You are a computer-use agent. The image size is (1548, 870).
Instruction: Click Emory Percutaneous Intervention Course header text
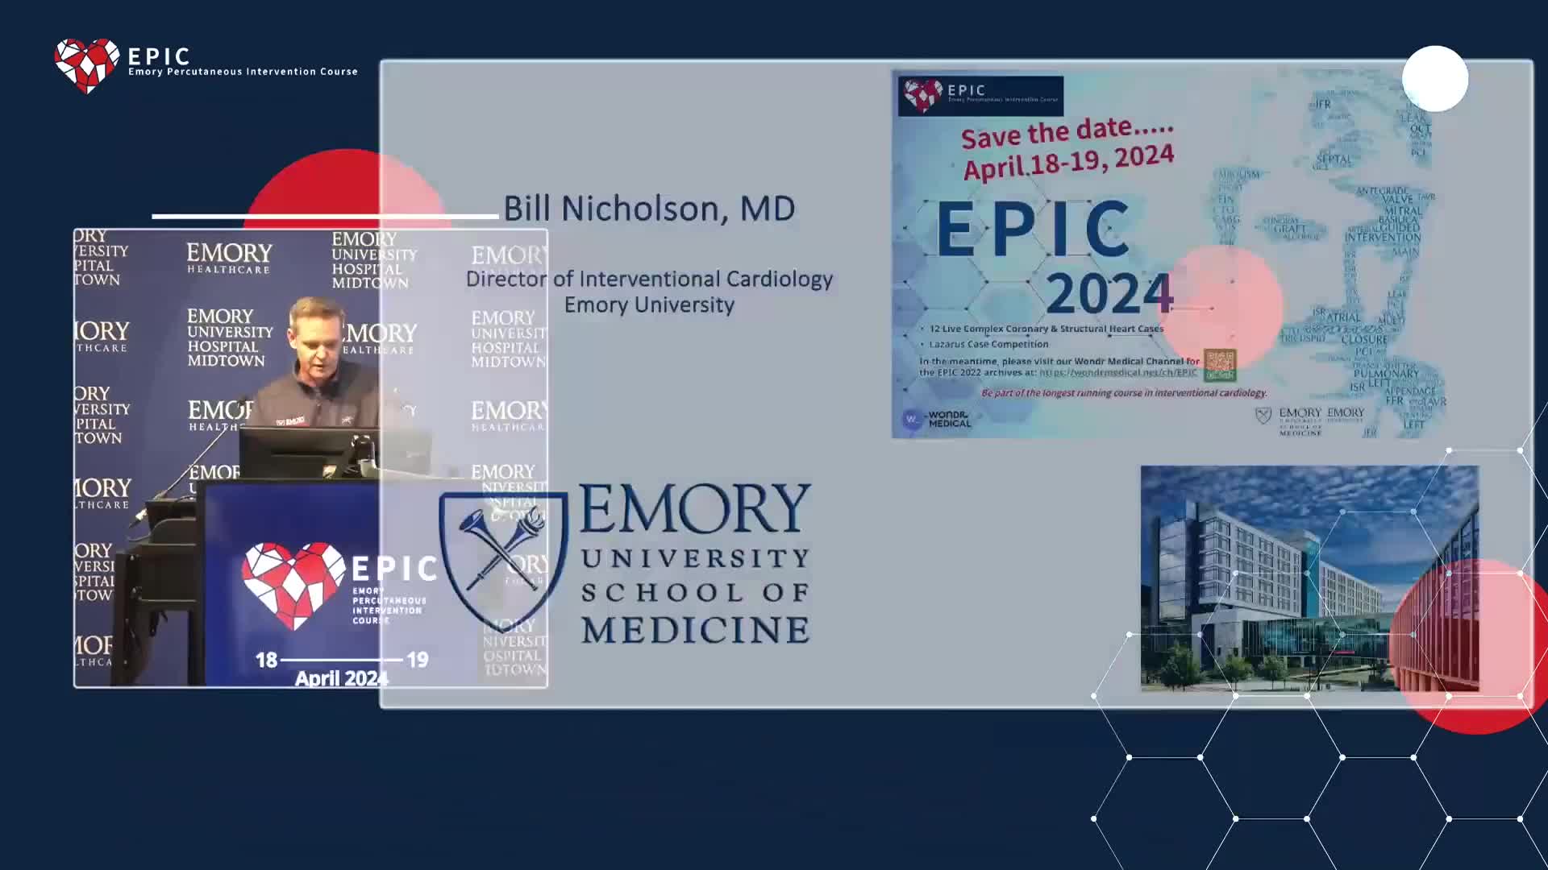pos(243,72)
